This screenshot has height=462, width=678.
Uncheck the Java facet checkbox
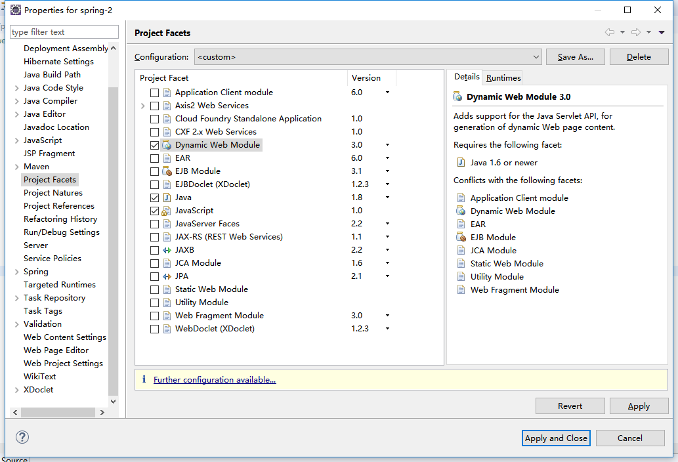tap(154, 198)
